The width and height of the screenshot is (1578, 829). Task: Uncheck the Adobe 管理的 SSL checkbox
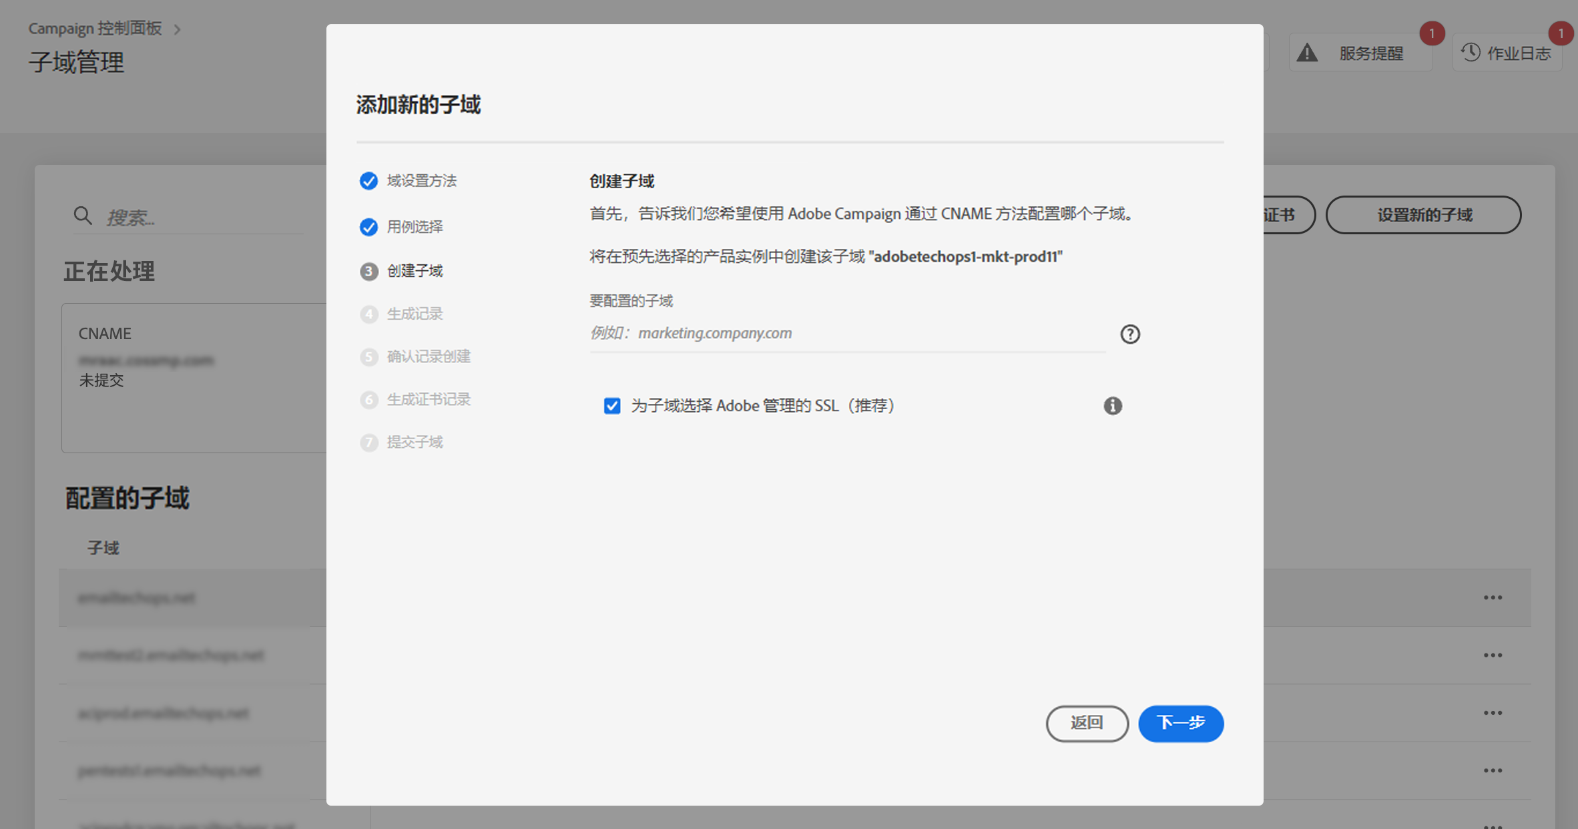tap(611, 406)
